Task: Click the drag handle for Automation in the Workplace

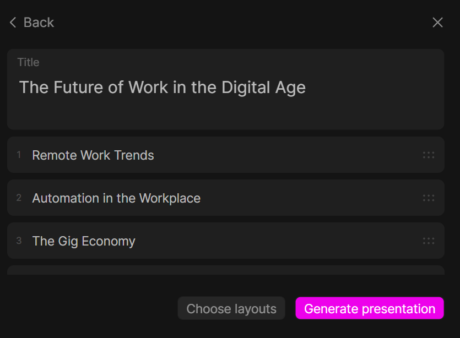Action: (429, 198)
